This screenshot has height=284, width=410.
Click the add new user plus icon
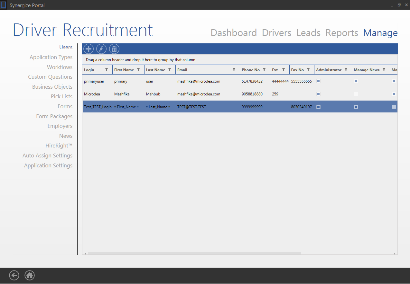[89, 49]
